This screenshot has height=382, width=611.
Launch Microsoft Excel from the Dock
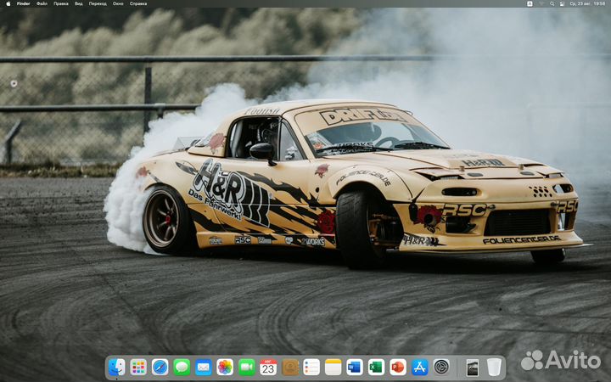(x=377, y=368)
